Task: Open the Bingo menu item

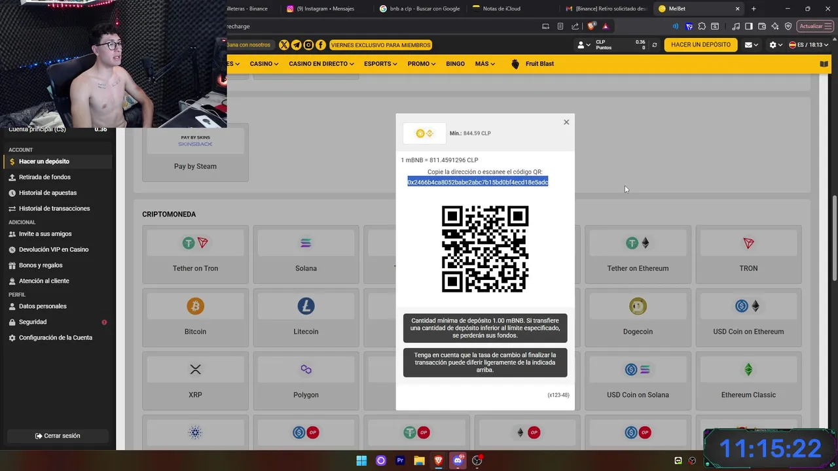Action: (x=455, y=63)
